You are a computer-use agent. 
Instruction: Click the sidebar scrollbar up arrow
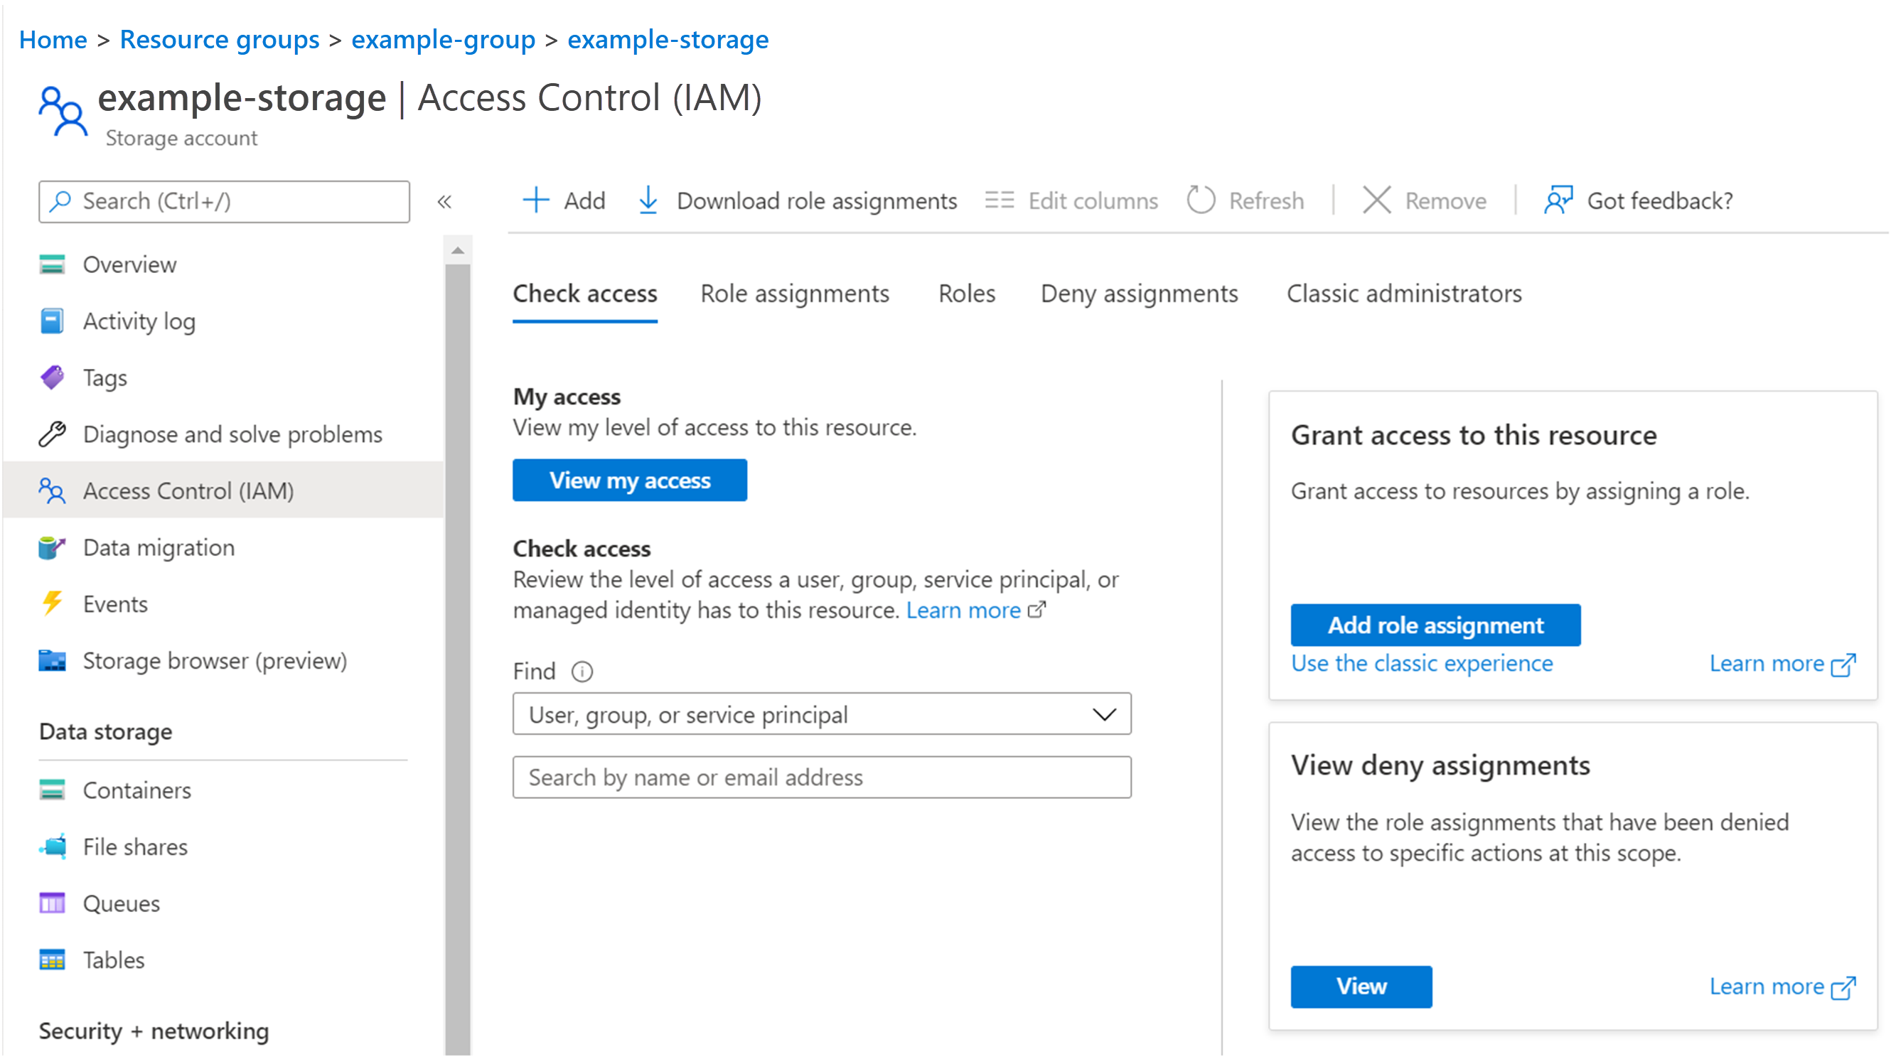click(x=458, y=251)
